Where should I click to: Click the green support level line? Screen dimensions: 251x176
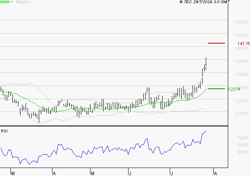pos(216,89)
